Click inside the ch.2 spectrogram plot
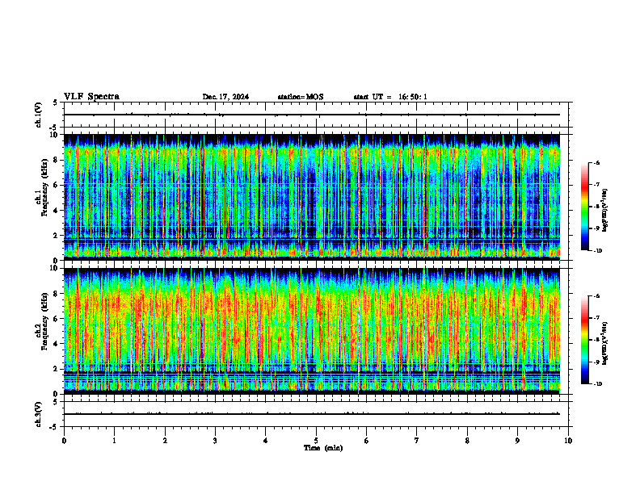The height and width of the screenshot is (494, 640). 312,331
